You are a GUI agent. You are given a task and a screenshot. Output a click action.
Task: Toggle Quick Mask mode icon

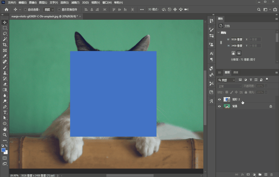coord(5,158)
